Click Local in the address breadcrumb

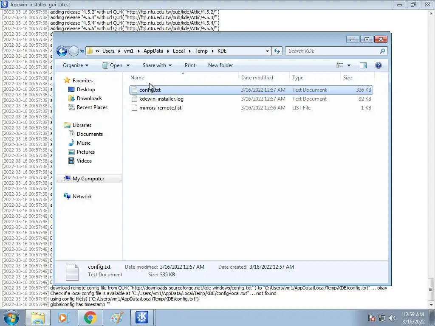click(179, 51)
